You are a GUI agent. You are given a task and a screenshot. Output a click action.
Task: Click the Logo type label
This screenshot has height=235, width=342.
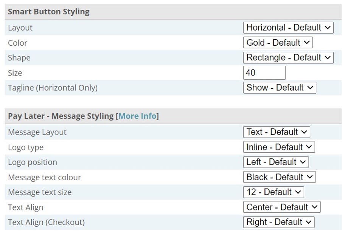(26, 147)
